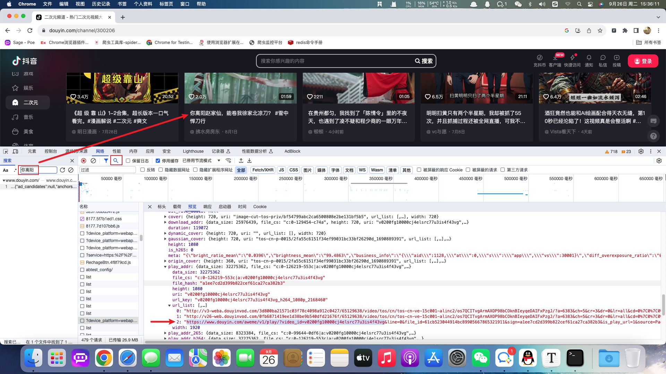The width and height of the screenshot is (666, 374).
Task: Click the export HAR download icon
Action: [x=249, y=161]
